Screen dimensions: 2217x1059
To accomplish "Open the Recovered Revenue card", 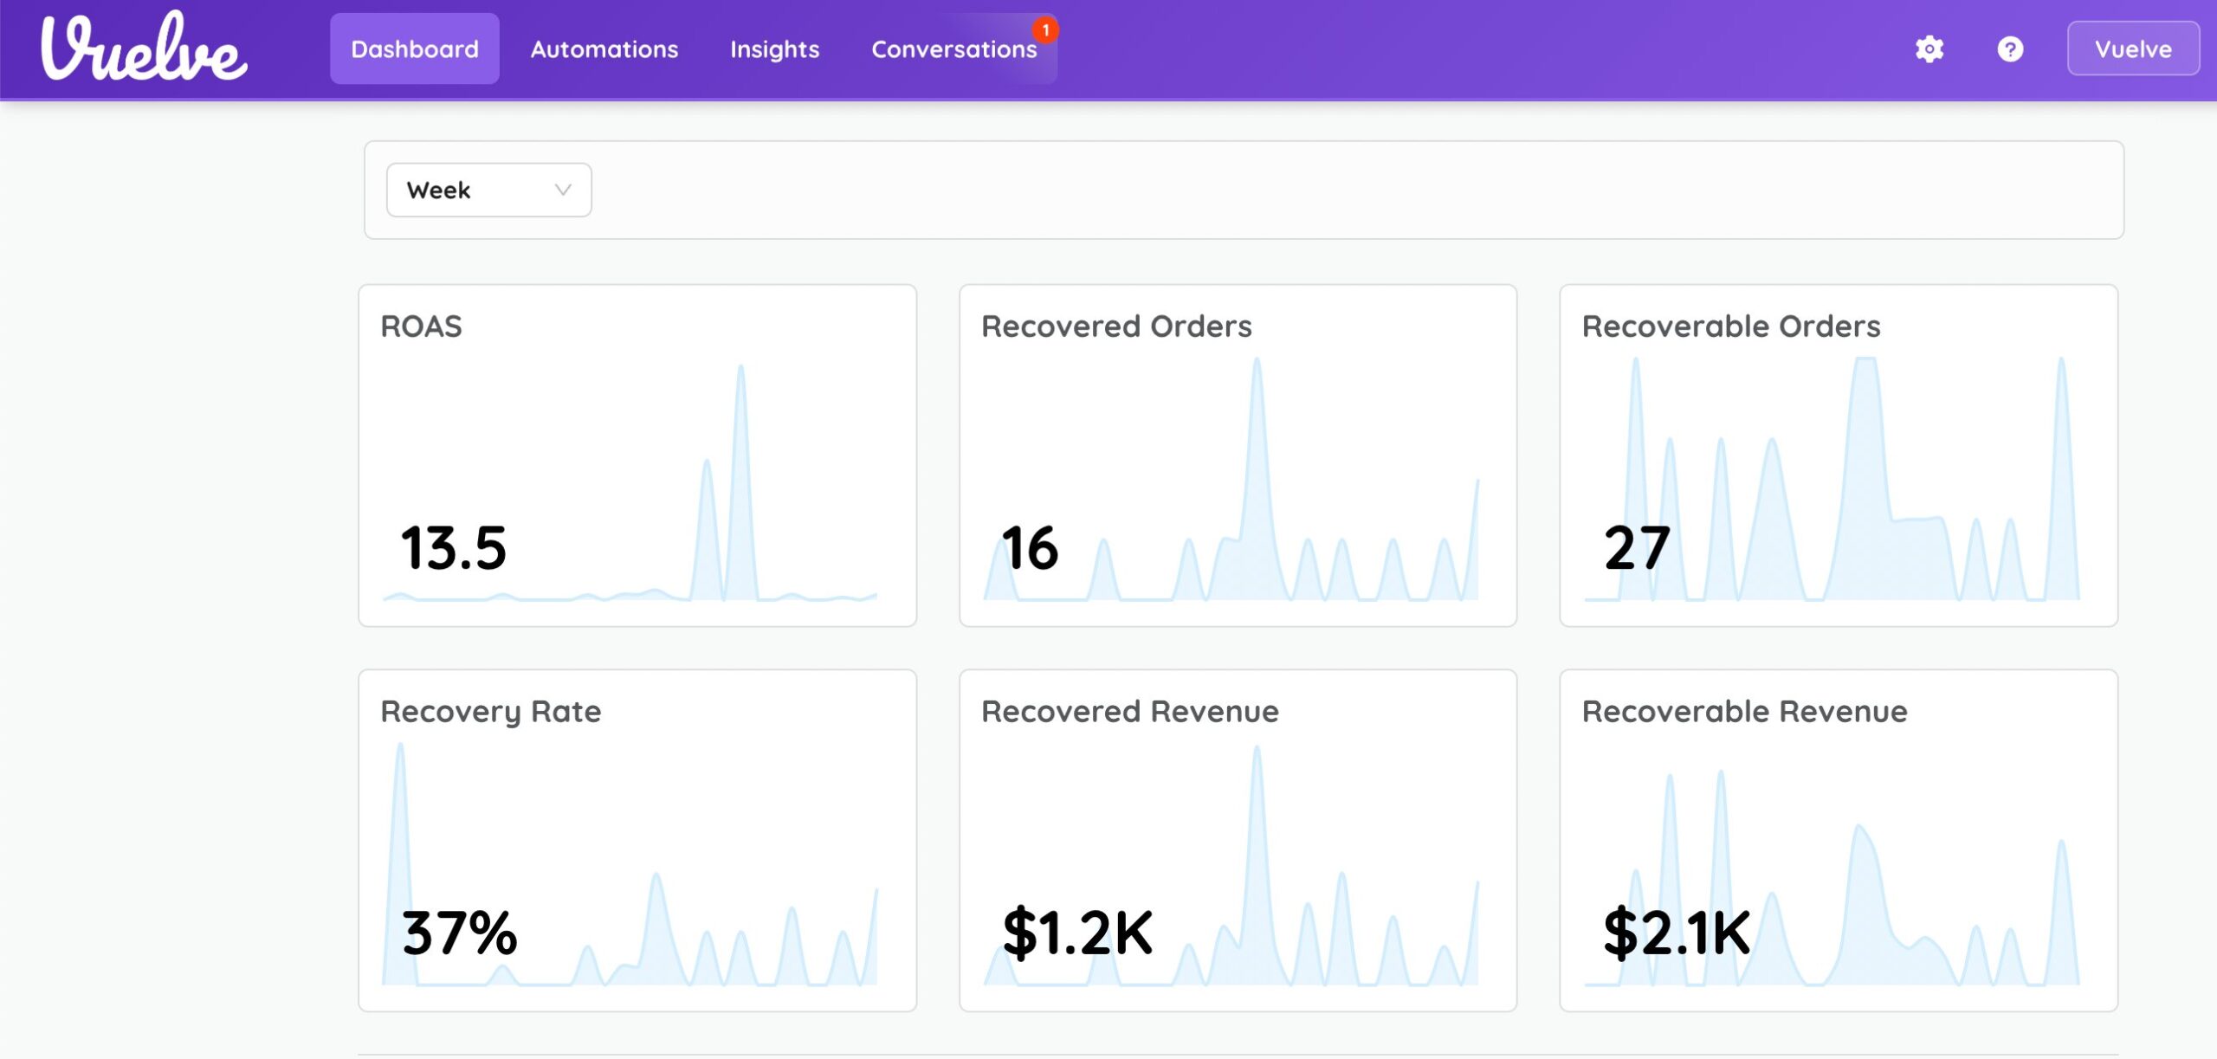I will [1238, 840].
